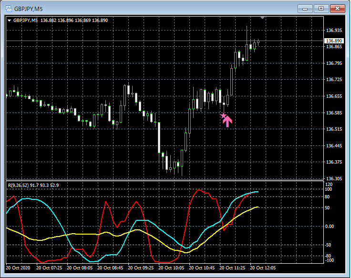Screen dimensions: 351x278
Task: Click the 20 Oct 10:05 time label
Action: pos(171,268)
